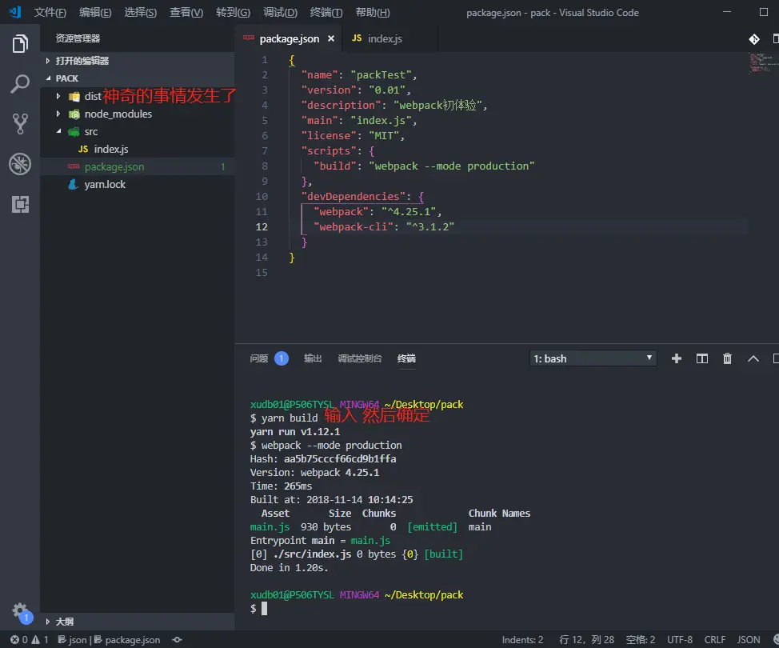Screen dimensions: 779x648
Task: Collapse the src folder
Action: click(91, 132)
